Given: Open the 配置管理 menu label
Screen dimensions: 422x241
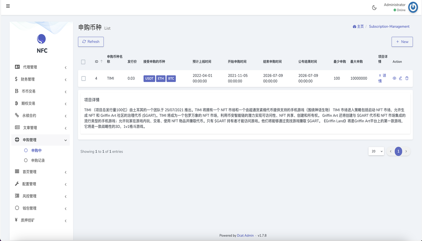Looking at the screenshot, I should [x=29, y=184].
